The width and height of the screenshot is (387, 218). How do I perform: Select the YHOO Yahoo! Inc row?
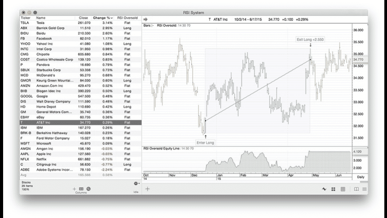click(x=81, y=44)
